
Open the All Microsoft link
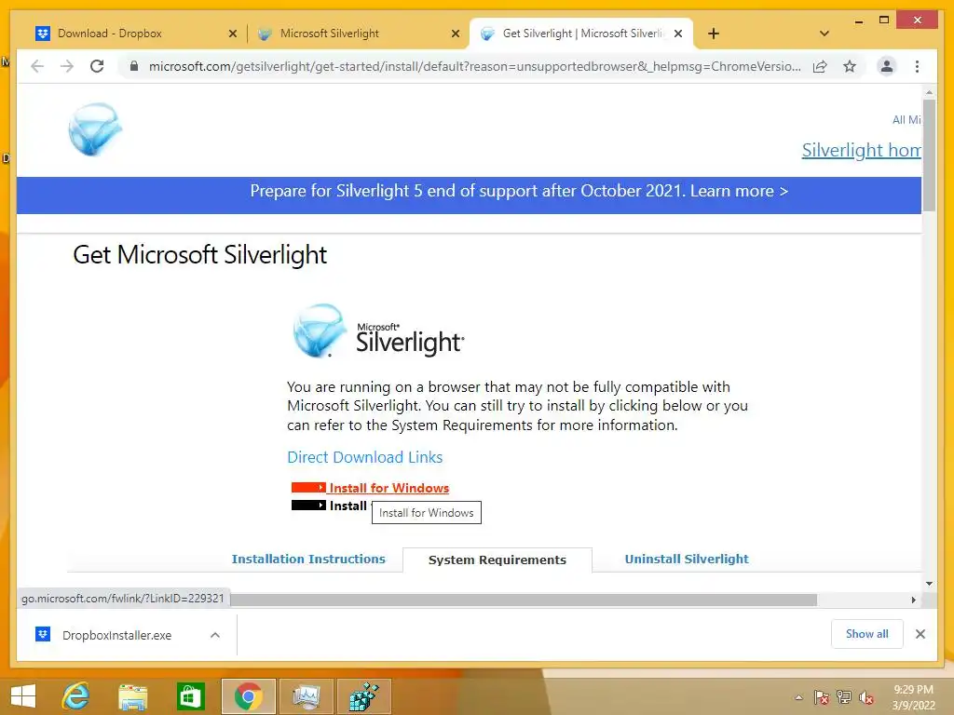tap(906, 120)
